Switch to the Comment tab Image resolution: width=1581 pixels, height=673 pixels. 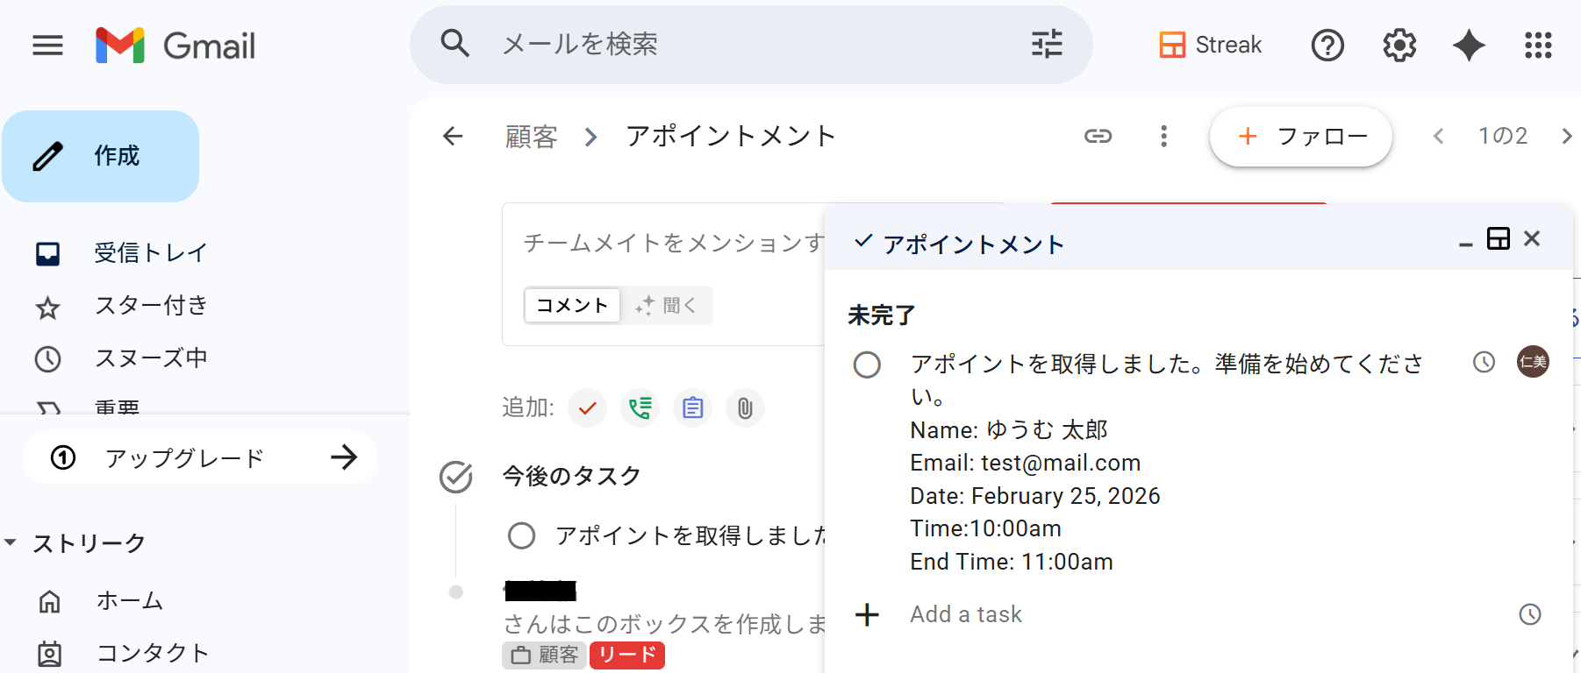pos(572,305)
